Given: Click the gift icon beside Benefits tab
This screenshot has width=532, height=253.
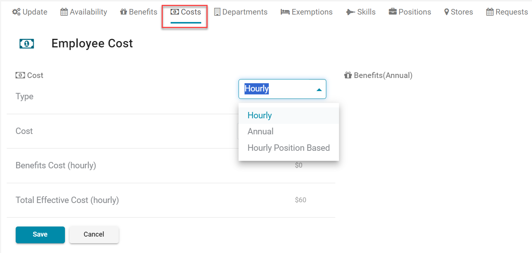Looking at the screenshot, I should (x=124, y=12).
